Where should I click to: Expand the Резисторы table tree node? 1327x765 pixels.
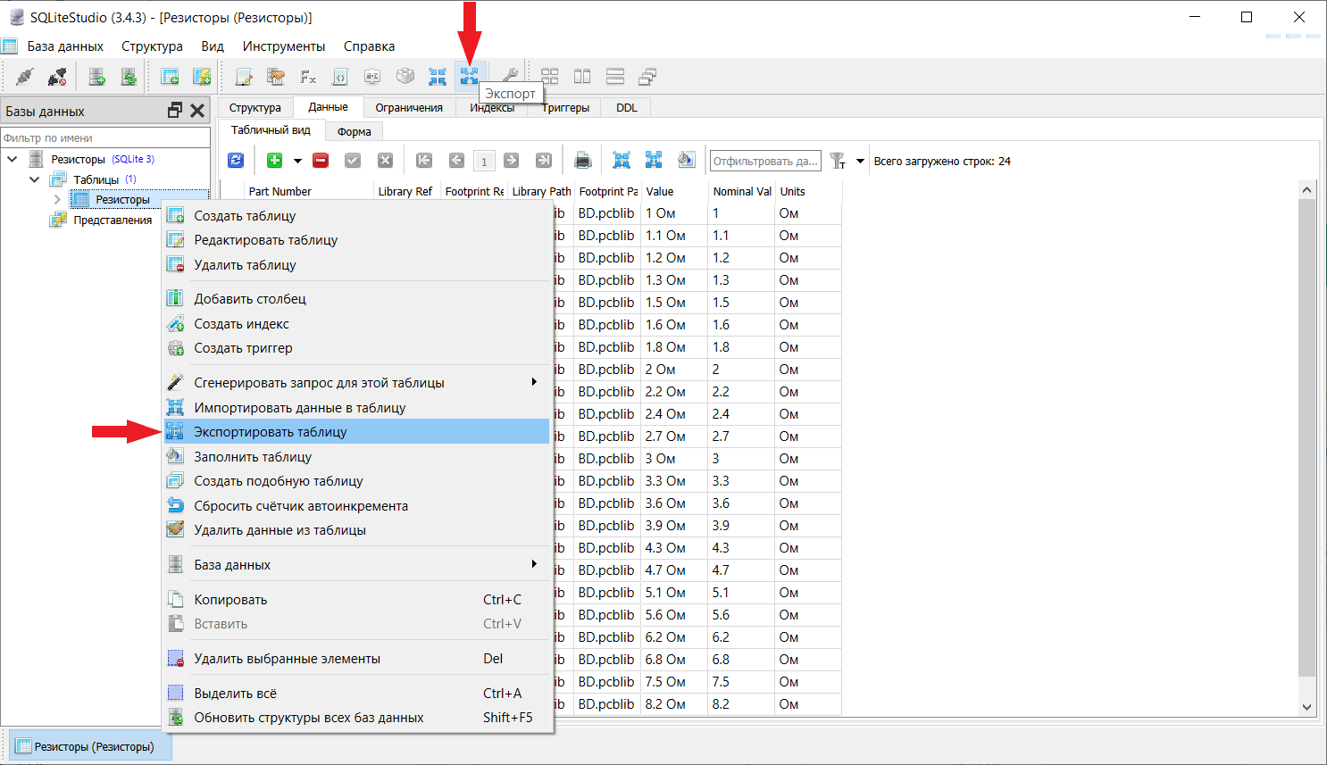(x=57, y=200)
